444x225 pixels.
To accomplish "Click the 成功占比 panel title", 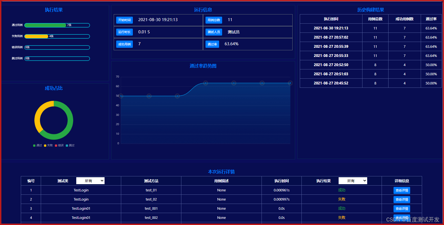I will click(54, 88).
